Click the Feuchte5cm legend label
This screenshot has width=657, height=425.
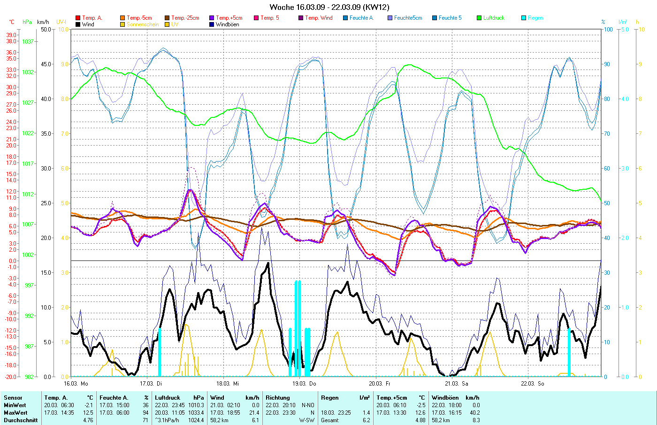[x=408, y=18]
